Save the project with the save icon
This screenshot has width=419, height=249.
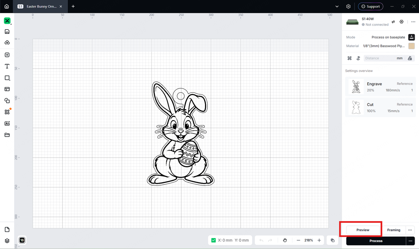[x=7, y=32]
